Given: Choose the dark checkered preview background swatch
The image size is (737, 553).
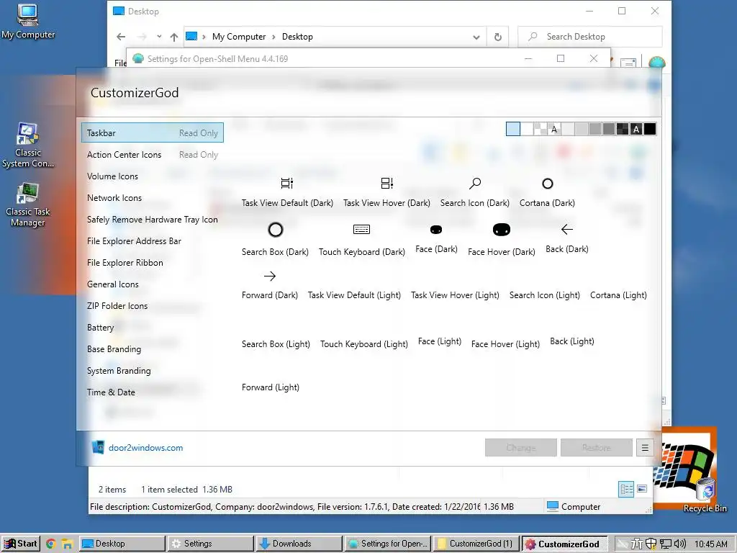Looking at the screenshot, I should [x=623, y=129].
